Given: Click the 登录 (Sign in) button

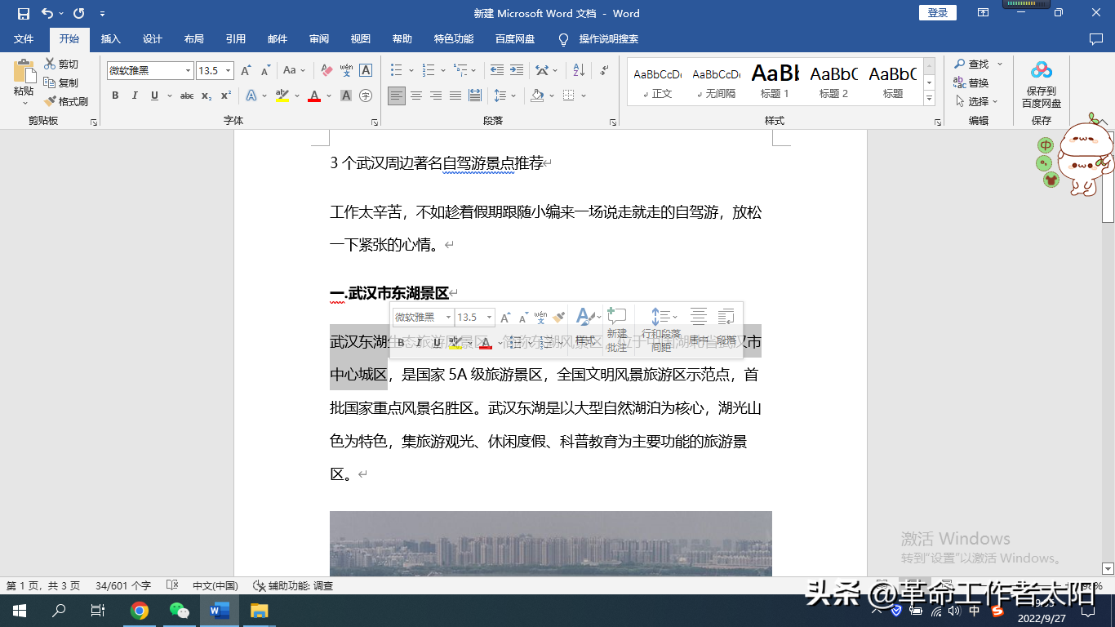Looking at the screenshot, I should coord(938,13).
